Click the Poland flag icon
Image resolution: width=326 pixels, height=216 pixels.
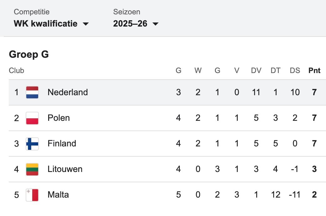pos(32,118)
